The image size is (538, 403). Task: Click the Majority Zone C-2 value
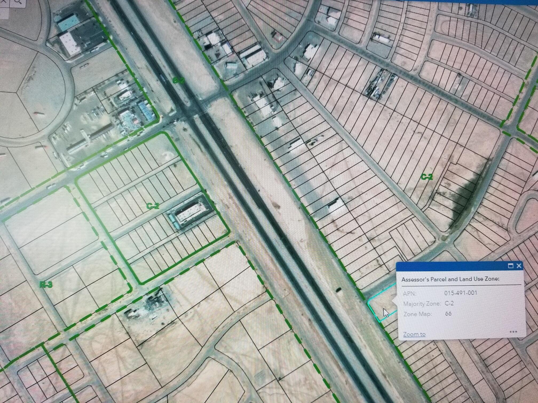[449, 304]
